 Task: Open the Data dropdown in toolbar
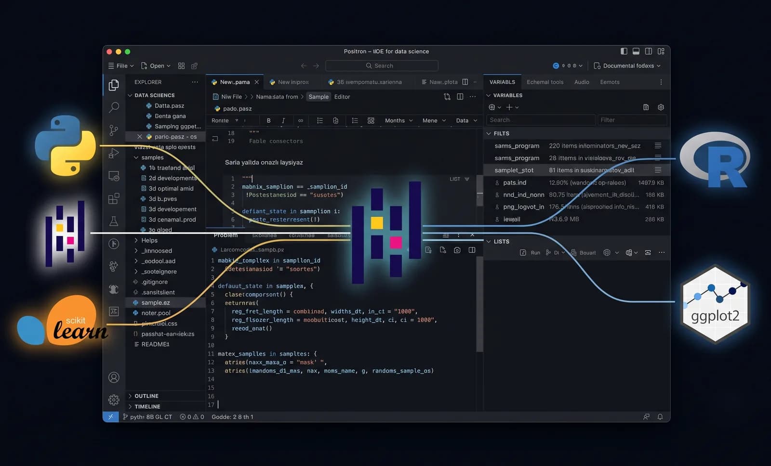point(466,120)
